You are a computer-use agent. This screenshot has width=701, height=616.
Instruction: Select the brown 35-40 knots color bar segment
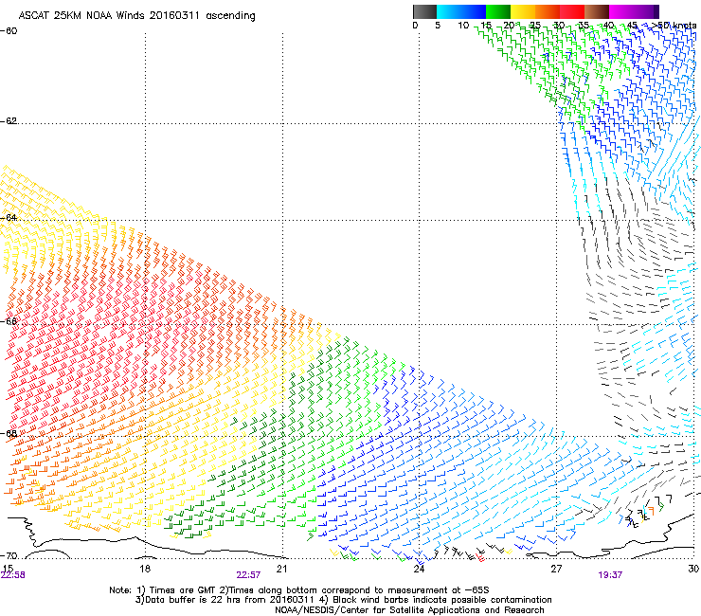(597, 11)
